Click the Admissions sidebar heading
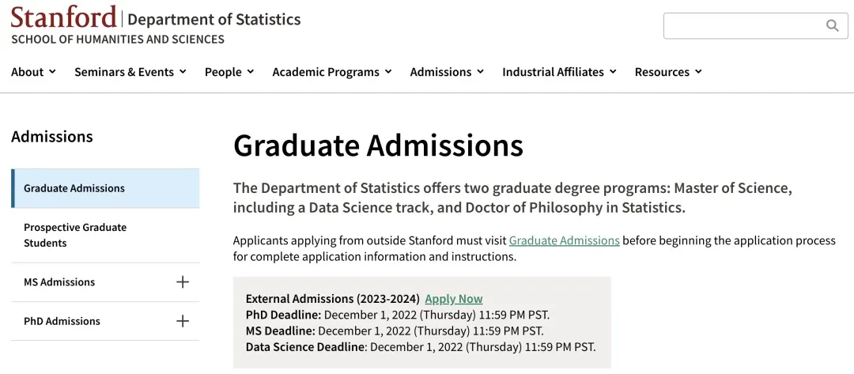 coord(52,137)
